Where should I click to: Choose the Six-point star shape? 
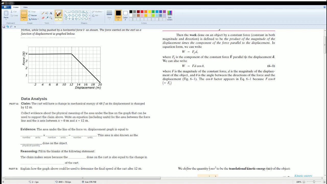76,19
